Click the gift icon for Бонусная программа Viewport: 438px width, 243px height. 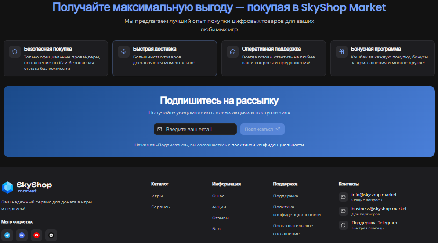click(342, 52)
